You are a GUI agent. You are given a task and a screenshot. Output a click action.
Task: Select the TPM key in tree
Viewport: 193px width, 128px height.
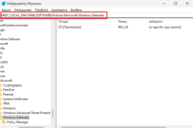pos(6,104)
